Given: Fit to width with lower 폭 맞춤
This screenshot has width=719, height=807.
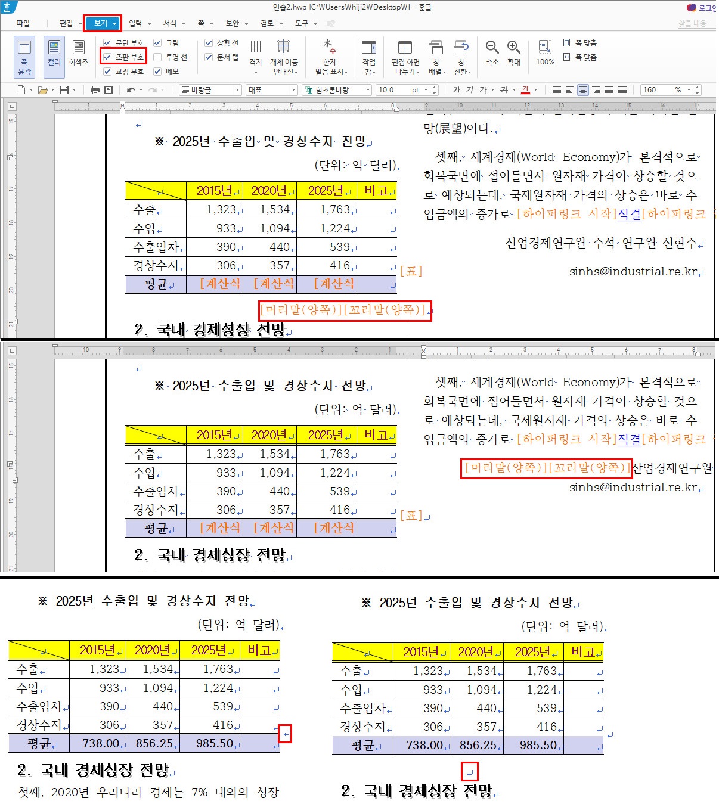Looking at the screenshot, I should click(x=579, y=57).
